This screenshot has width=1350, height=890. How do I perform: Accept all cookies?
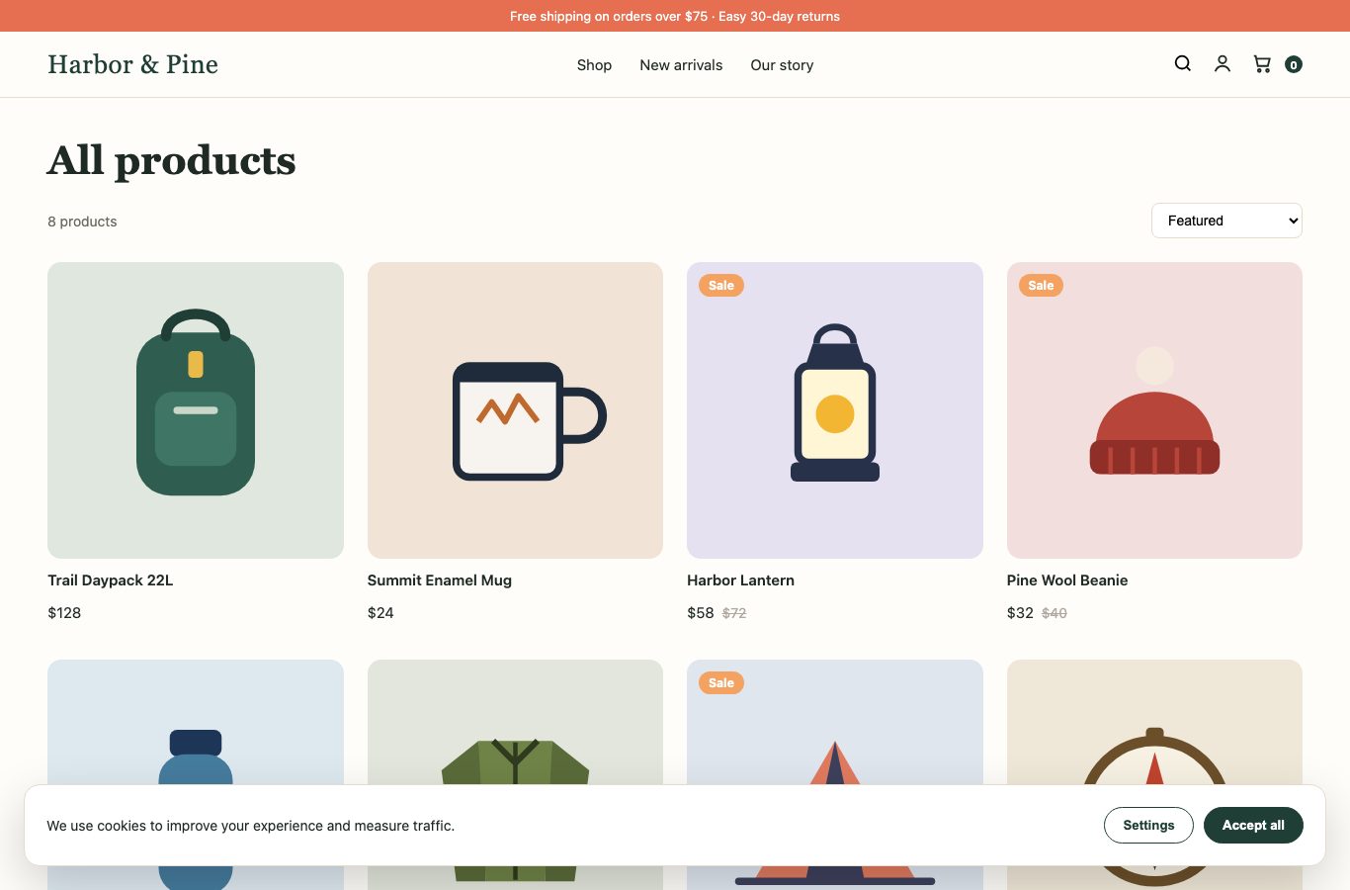click(x=1253, y=826)
